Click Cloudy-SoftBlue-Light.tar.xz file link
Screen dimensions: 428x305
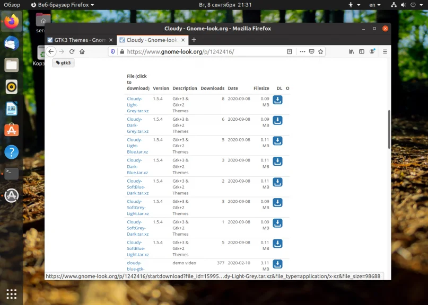(x=137, y=248)
